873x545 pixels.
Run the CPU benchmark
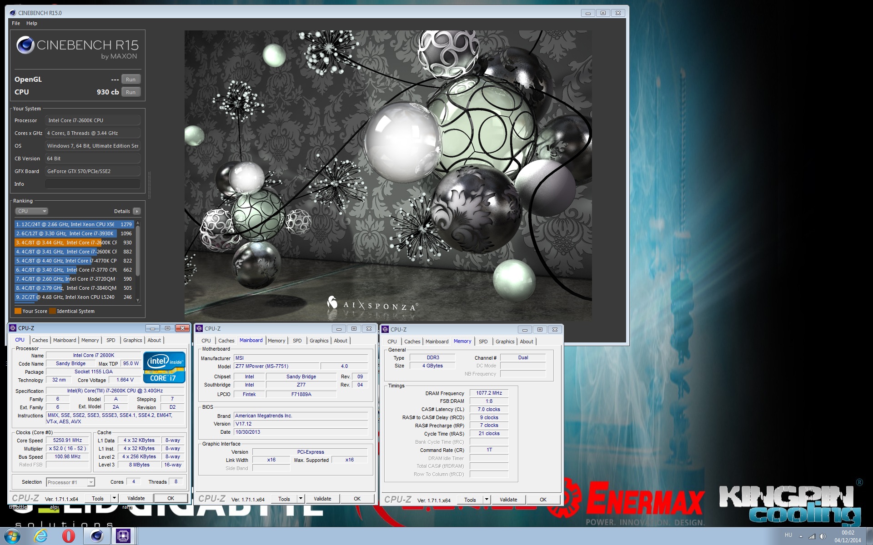[x=130, y=92]
